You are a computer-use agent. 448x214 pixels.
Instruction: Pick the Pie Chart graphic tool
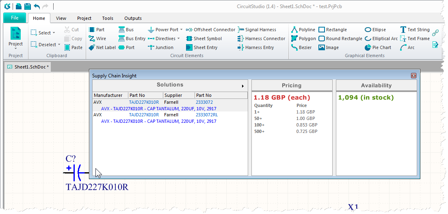[381, 47]
